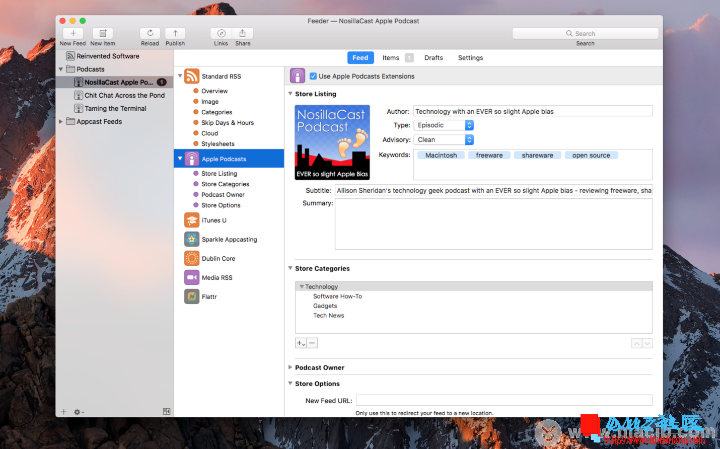The height and width of the screenshot is (449, 720).
Task: Select Podcast Owner in the sidebar list
Action: (223, 195)
